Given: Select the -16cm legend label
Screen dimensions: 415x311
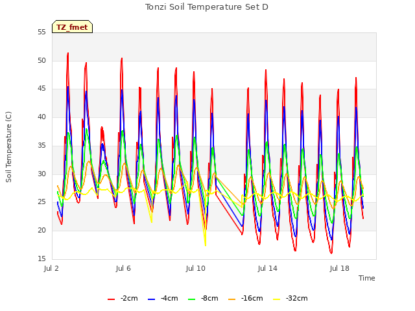Looking at the screenshot, I should coord(252,298).
